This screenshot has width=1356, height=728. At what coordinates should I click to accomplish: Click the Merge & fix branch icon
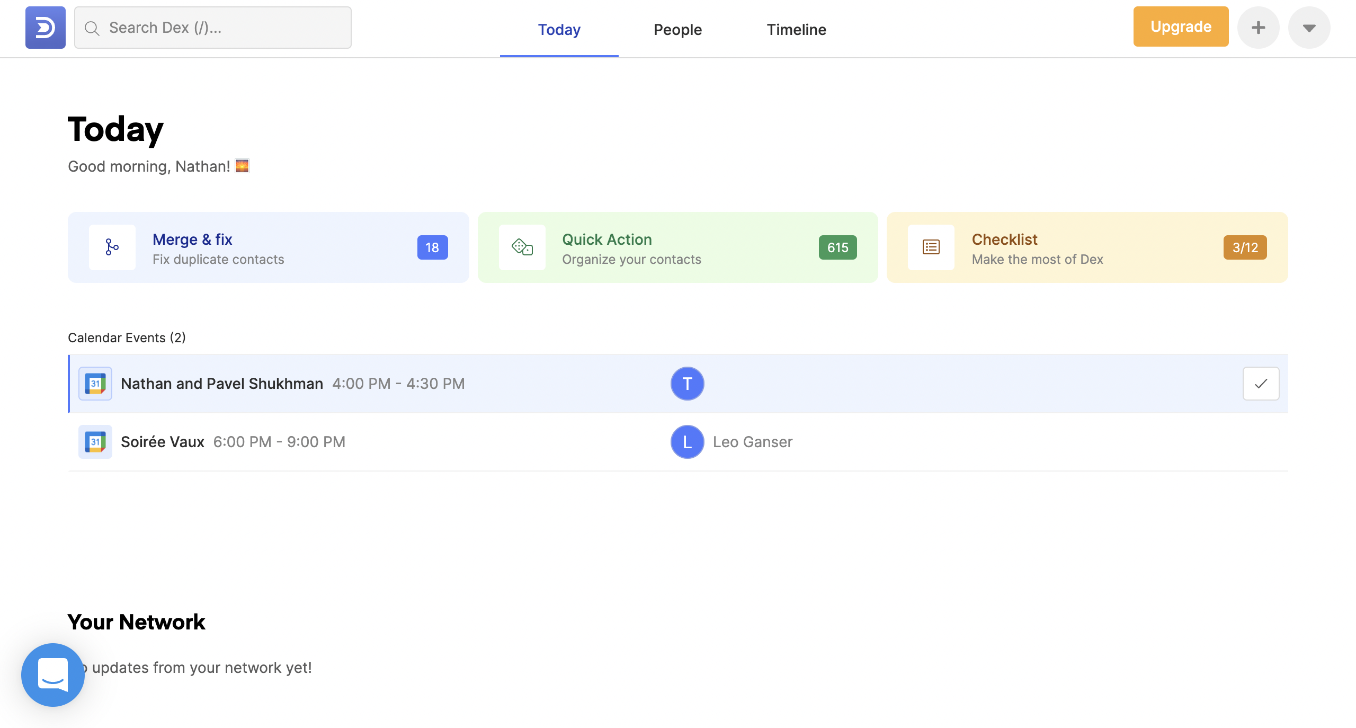112,247
